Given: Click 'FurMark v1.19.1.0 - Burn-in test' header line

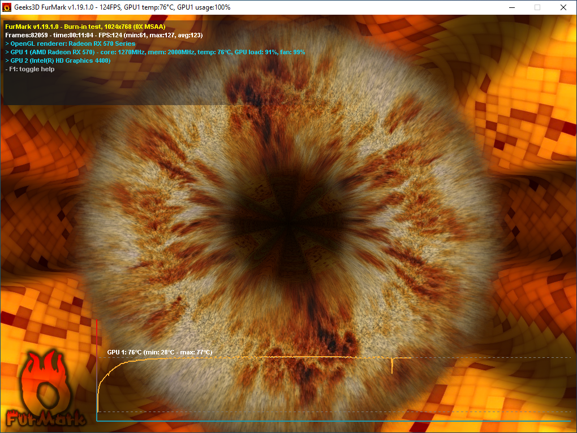Looking at the screenshot, I should tap(85, 27).
